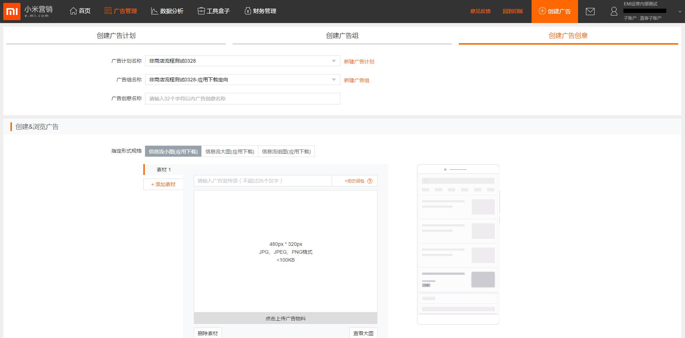This screenshot has width=685, height=338.
Task: Click the 新建广告计划 link
Action: coord(359,62)
